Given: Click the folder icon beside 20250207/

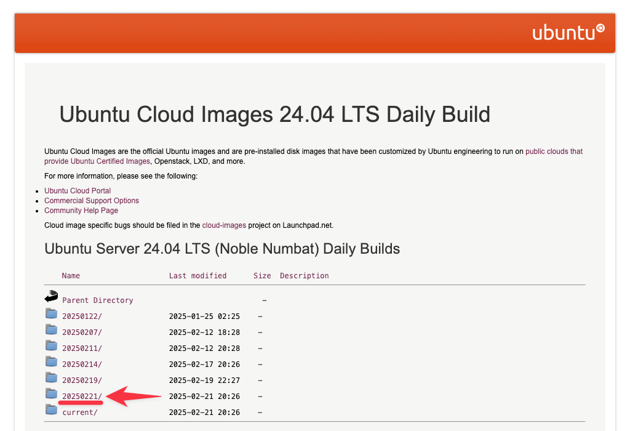Looking at the screenshot, I should [x=51, y=329].
